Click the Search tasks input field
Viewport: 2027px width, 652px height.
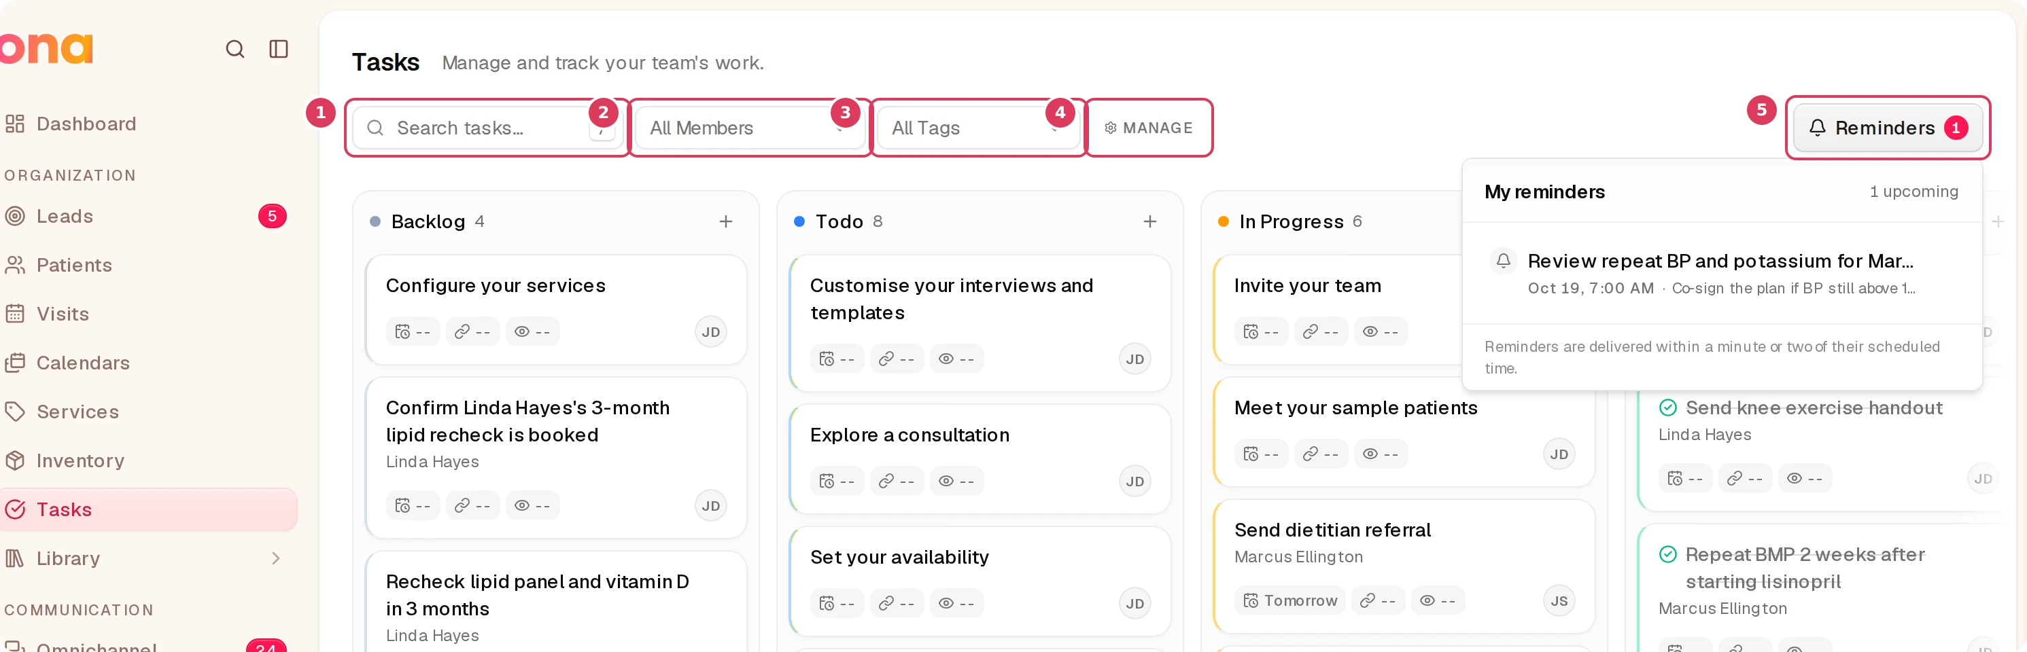coord(487,128)
